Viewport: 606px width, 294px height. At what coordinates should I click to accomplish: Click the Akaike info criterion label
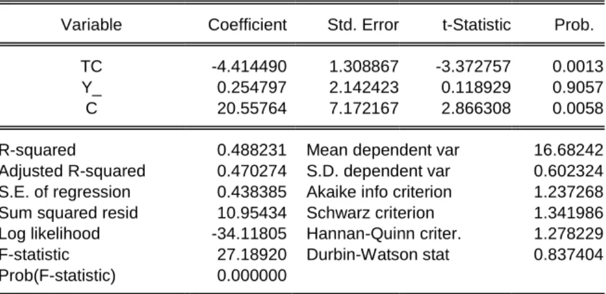click(379, 191)
